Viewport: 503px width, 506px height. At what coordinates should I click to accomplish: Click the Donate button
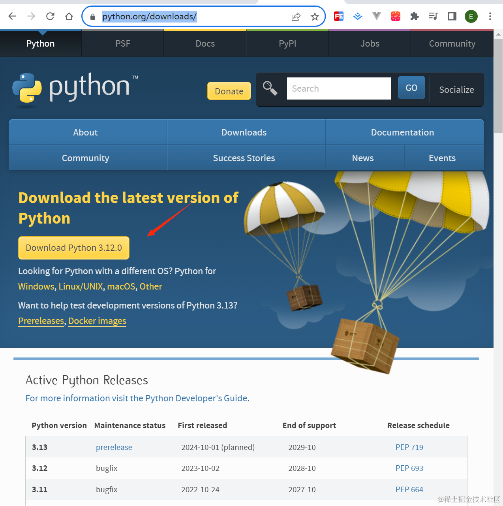[229, 91]
